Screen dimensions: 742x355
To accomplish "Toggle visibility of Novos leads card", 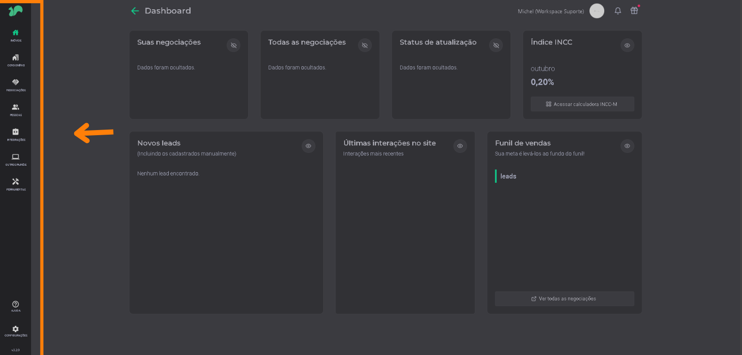I will click(308, 146).
